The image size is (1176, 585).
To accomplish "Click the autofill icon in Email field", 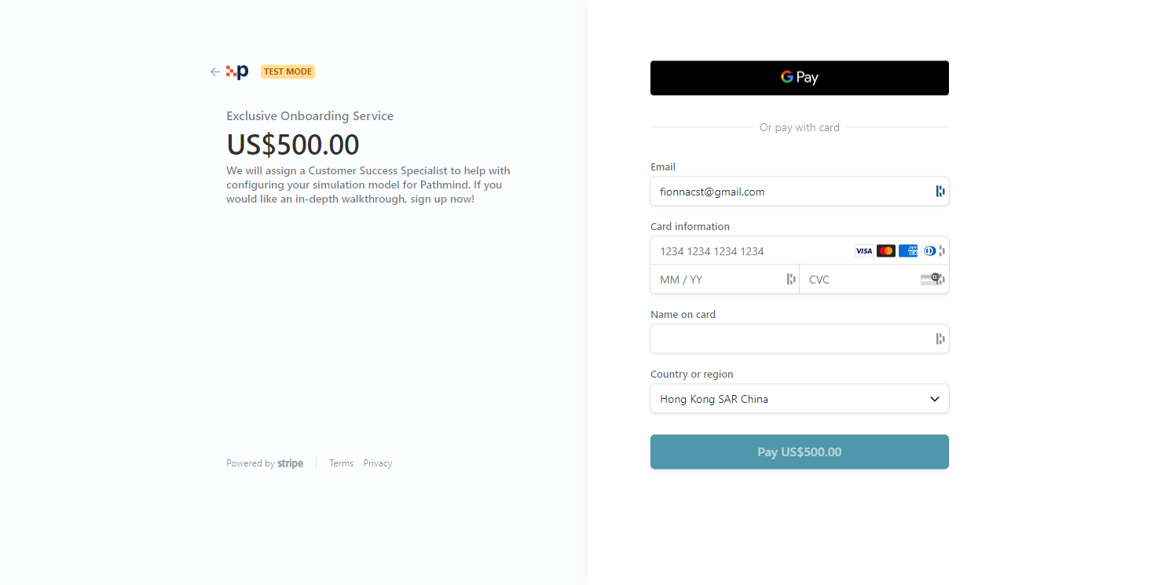I will point(940,191).
